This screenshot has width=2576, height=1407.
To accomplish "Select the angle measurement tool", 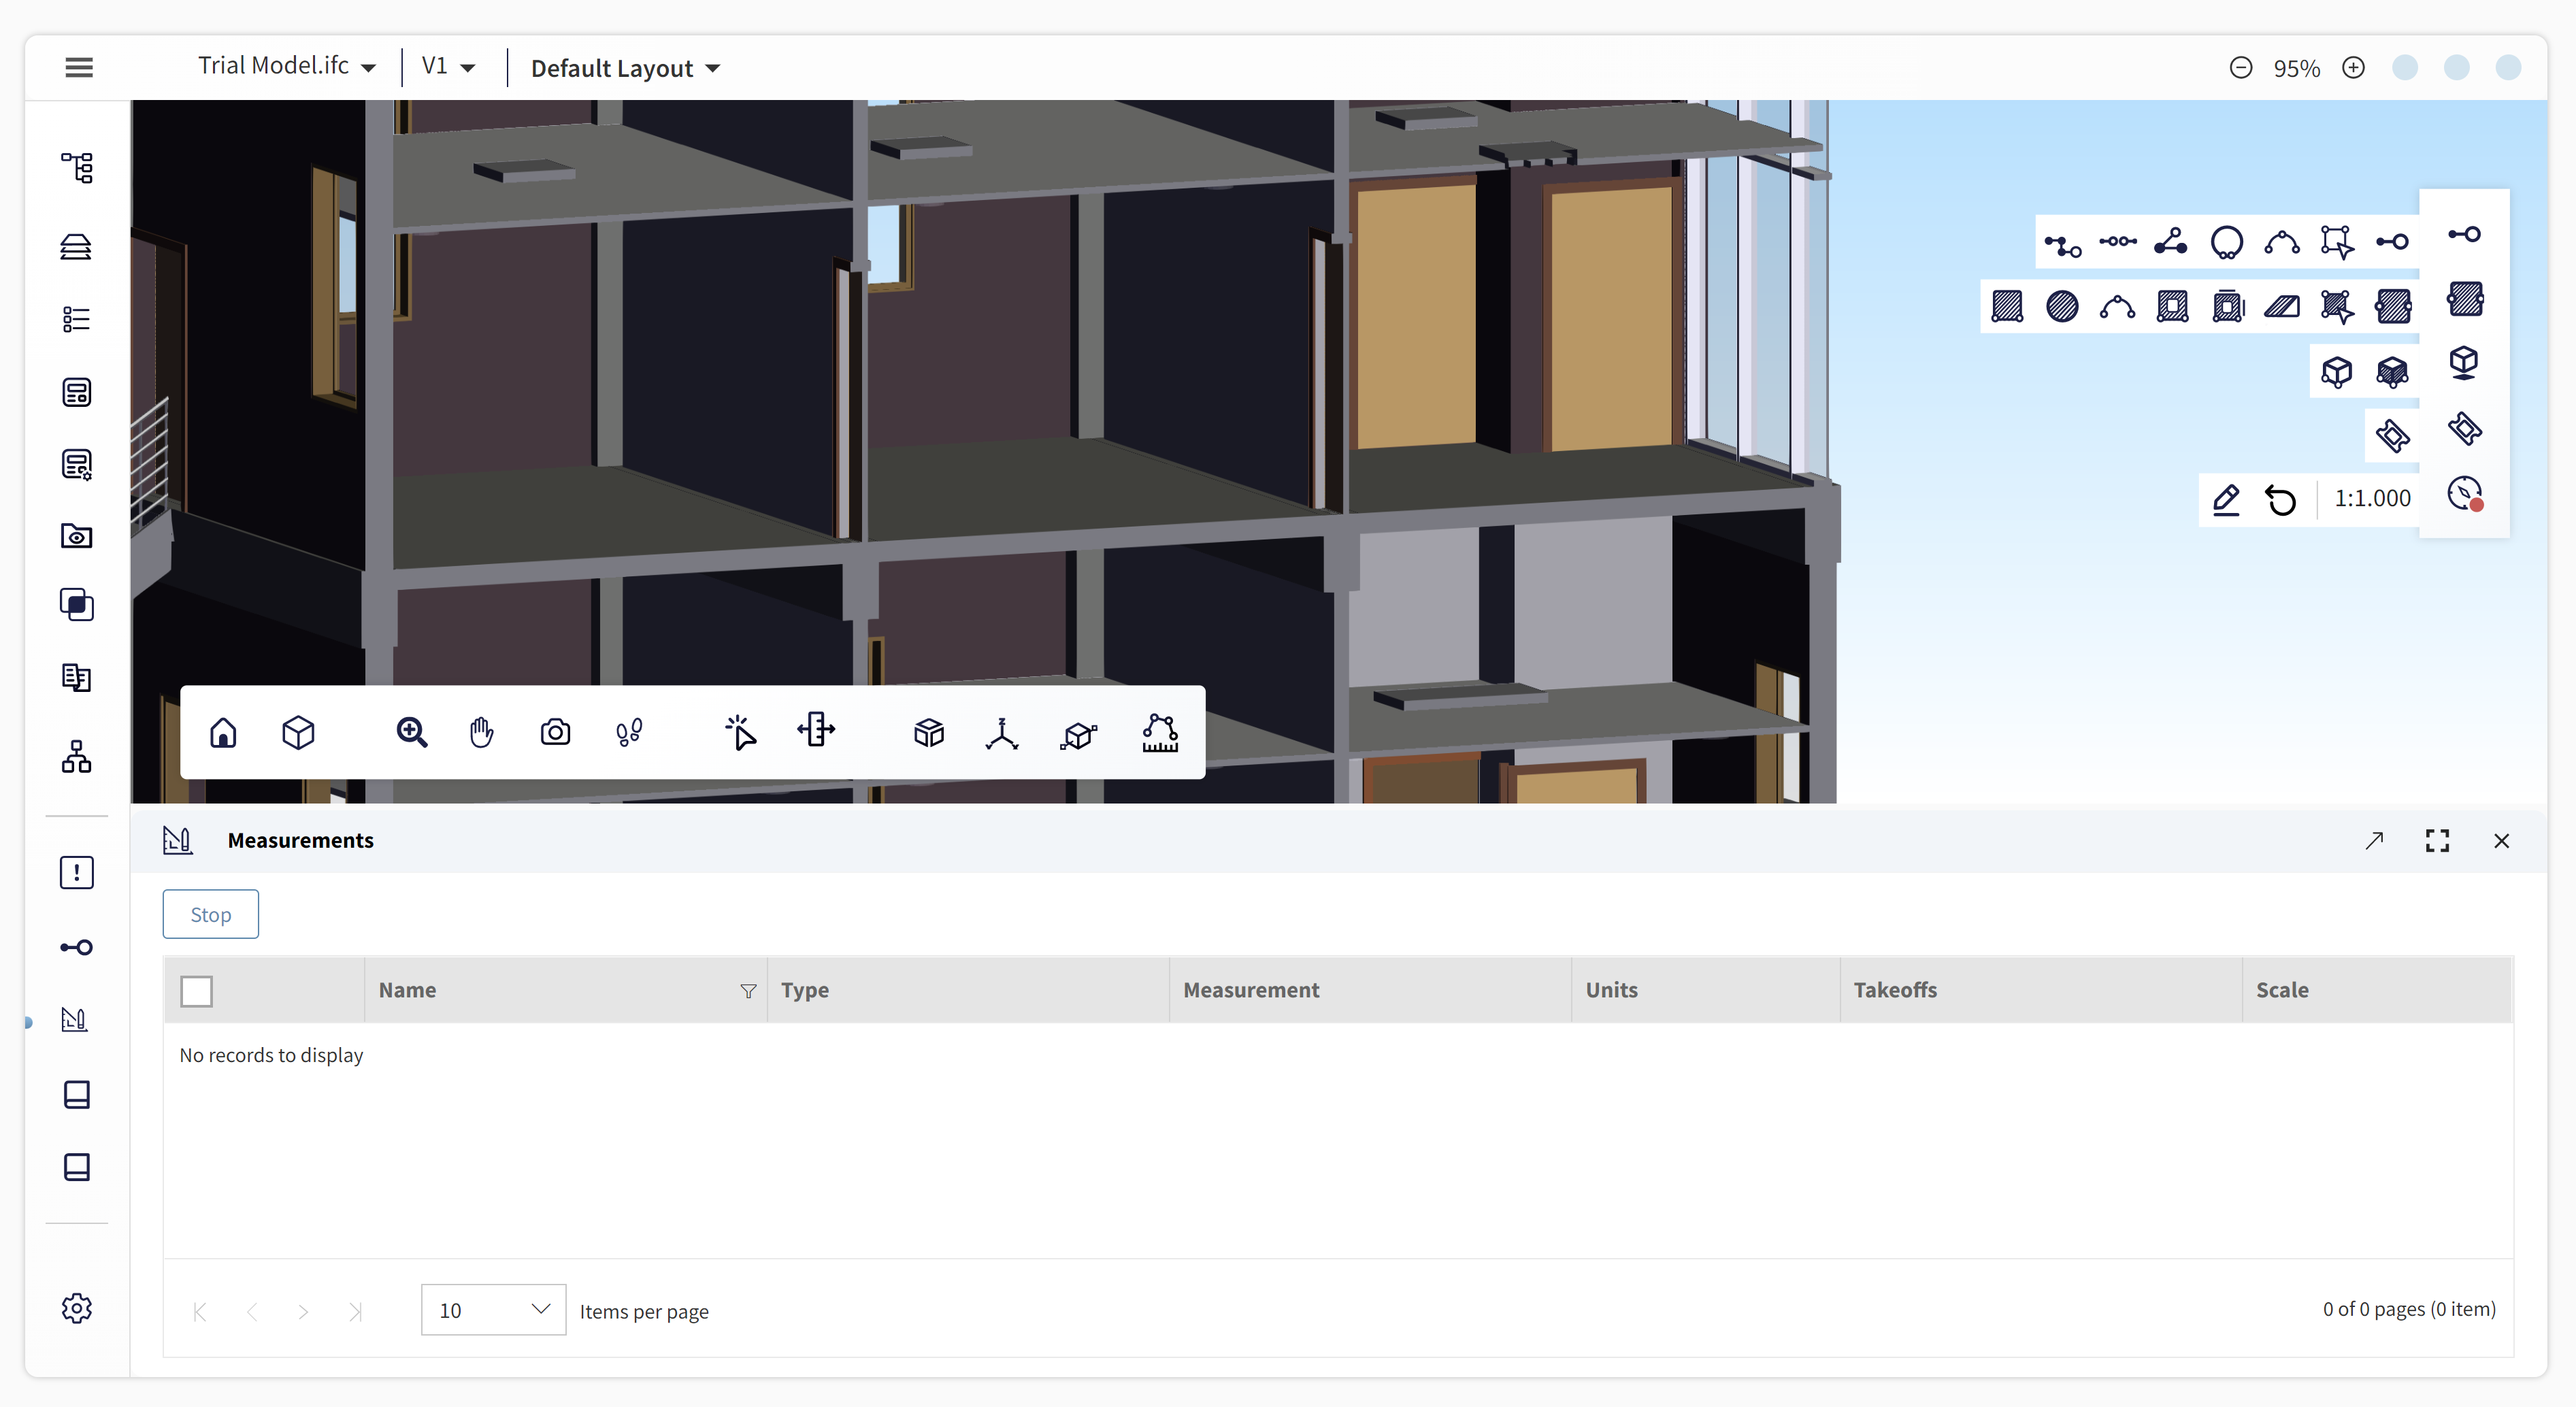I will click(2171, 242).
